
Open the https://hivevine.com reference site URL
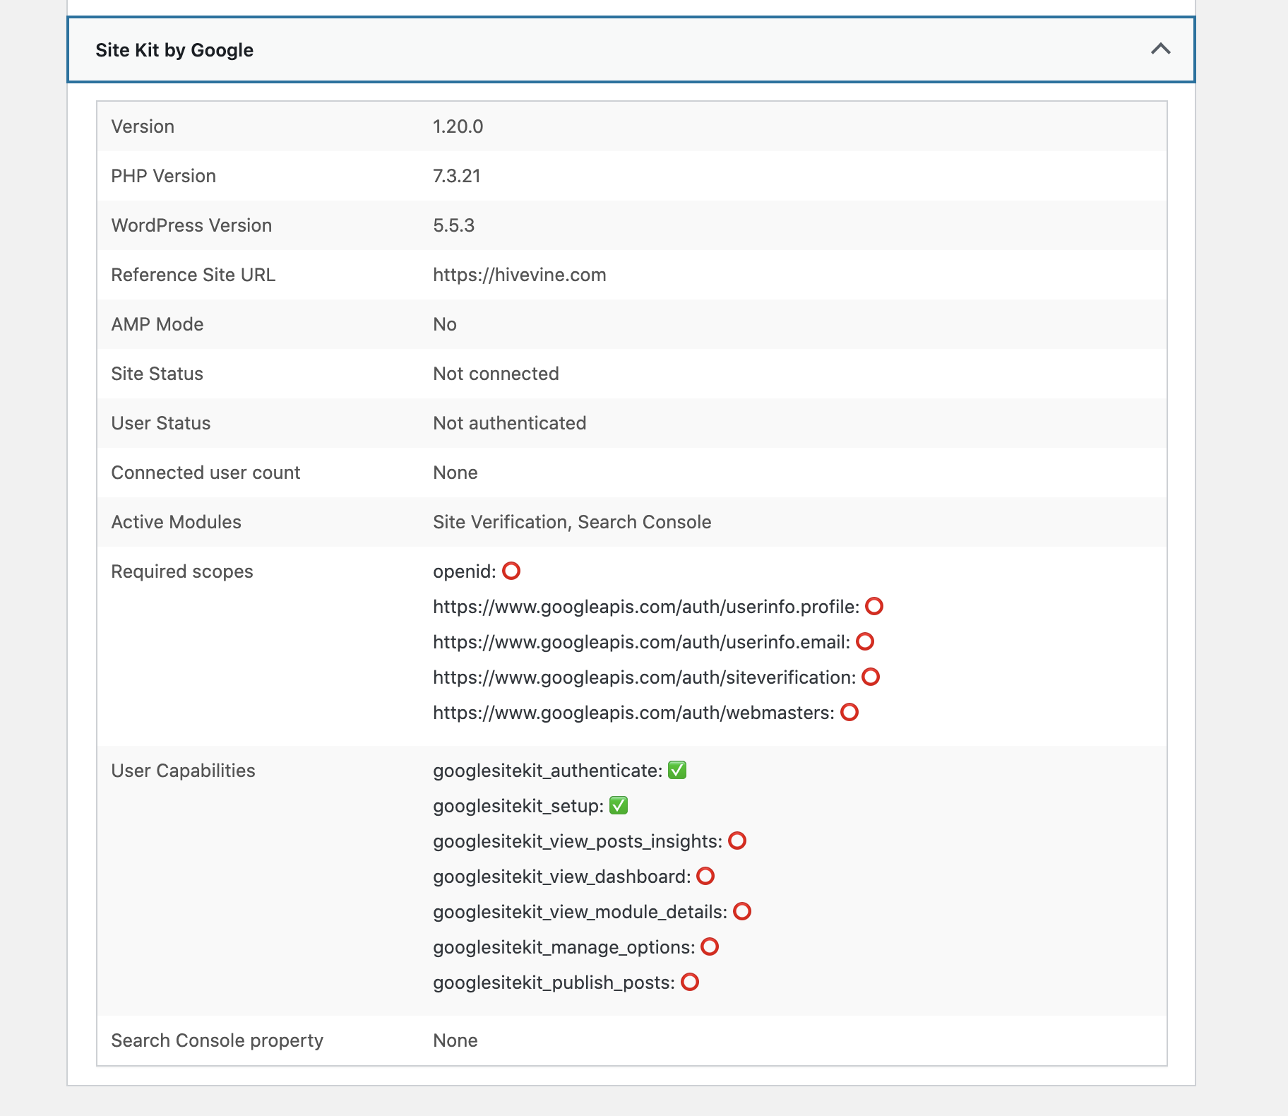(519, 275)
